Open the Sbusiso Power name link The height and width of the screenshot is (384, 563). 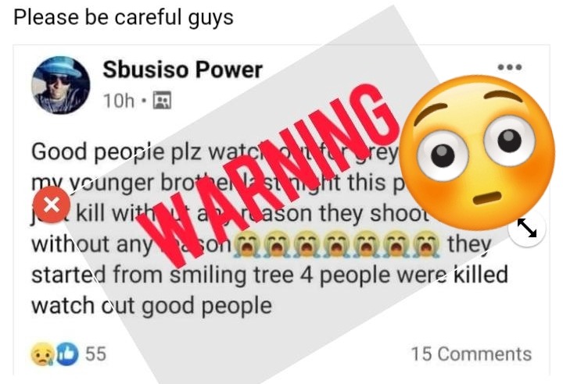click(183, 69)
